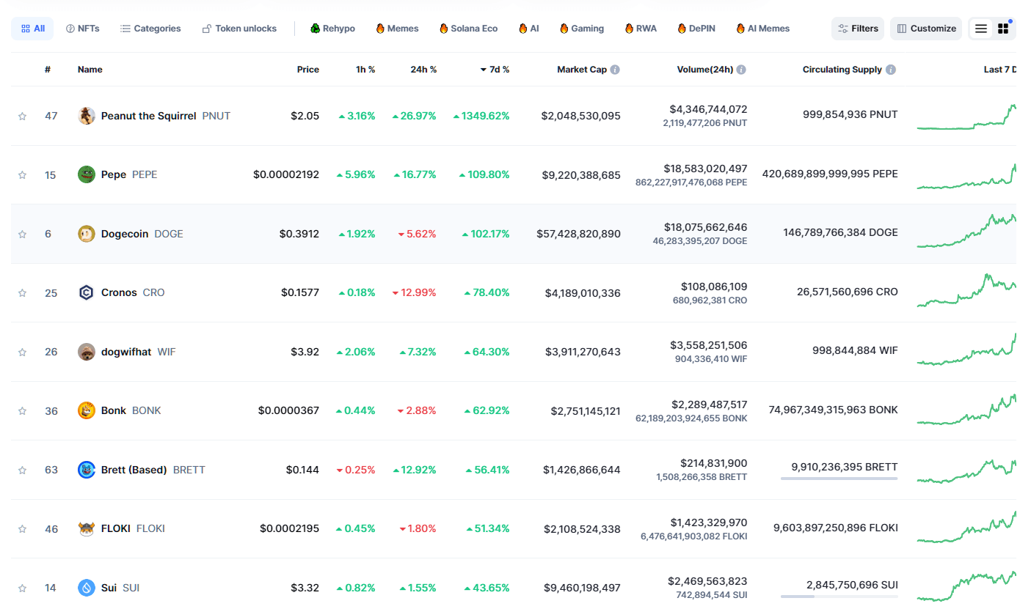Click the Cronos coin logo
The height and width of the screenshot is (609, 1031).
[x=87, y=292]
